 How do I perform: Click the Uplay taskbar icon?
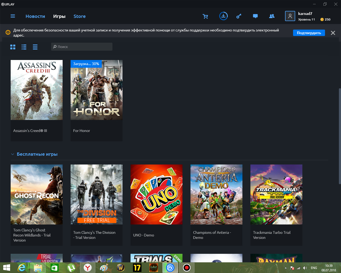click(x=170, y=268)
